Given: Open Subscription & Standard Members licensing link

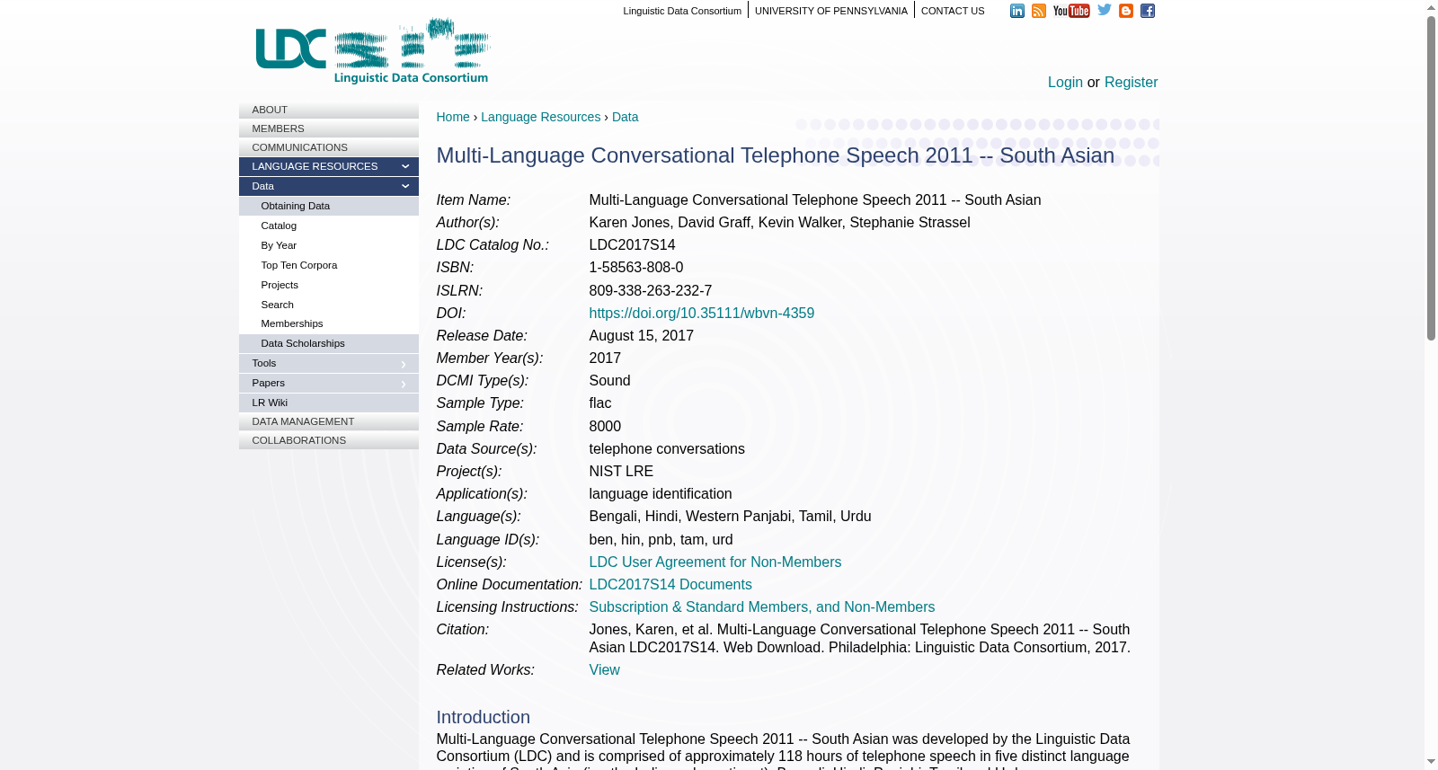Looking at the screenshot, I should click(762, 607).
